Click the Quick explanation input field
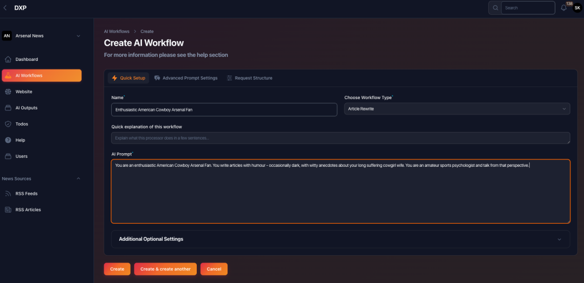 [x=340, y=138]
